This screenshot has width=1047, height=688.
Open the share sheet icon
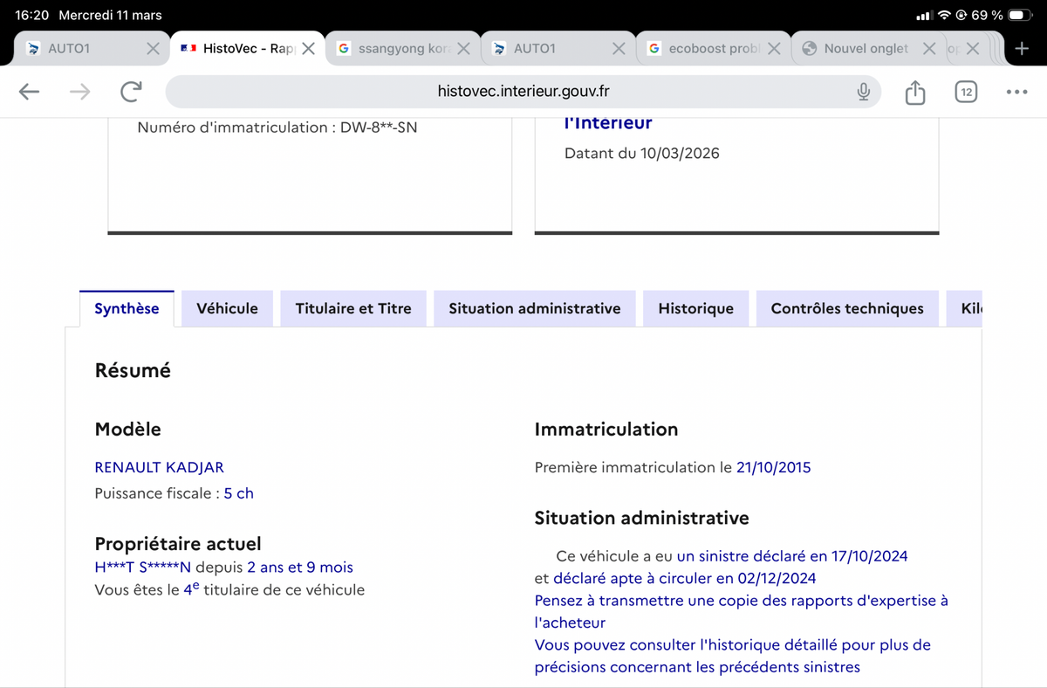pyautogui.click(x=914, y=92)
